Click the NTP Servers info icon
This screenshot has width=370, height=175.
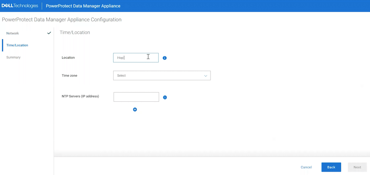[165, 97]
